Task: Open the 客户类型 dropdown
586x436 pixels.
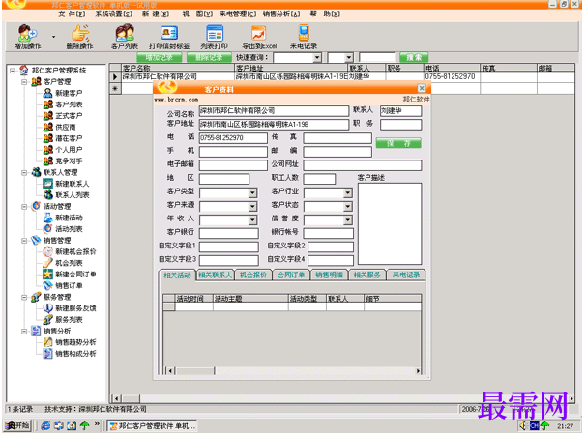Action: [252, 192]
